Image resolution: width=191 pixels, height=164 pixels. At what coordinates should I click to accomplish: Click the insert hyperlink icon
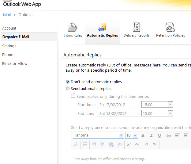click(111, 144)
